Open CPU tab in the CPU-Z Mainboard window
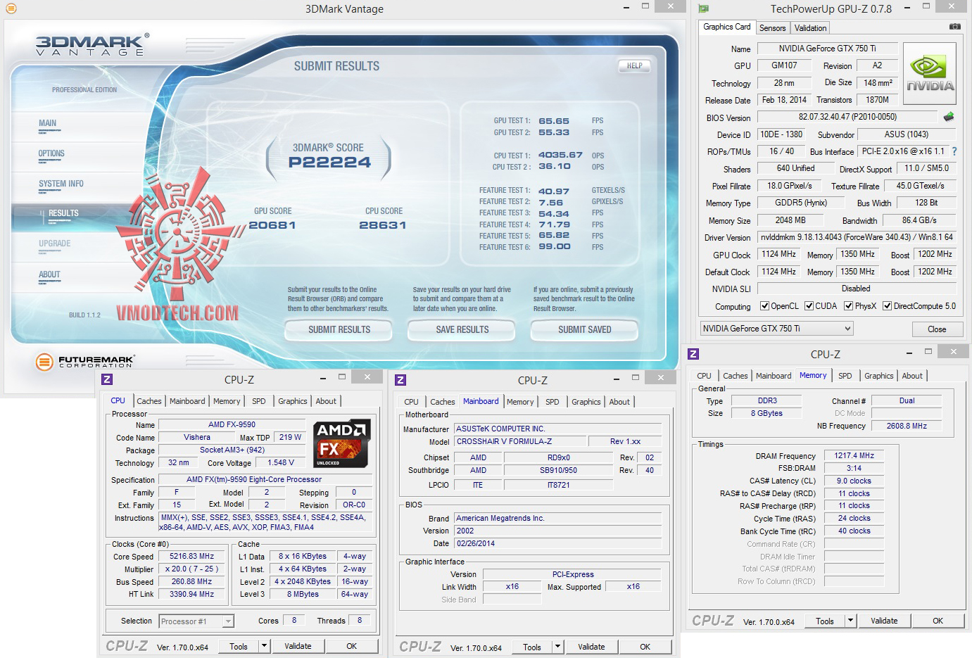Screen dimensions: 972x658 [412, 402]
